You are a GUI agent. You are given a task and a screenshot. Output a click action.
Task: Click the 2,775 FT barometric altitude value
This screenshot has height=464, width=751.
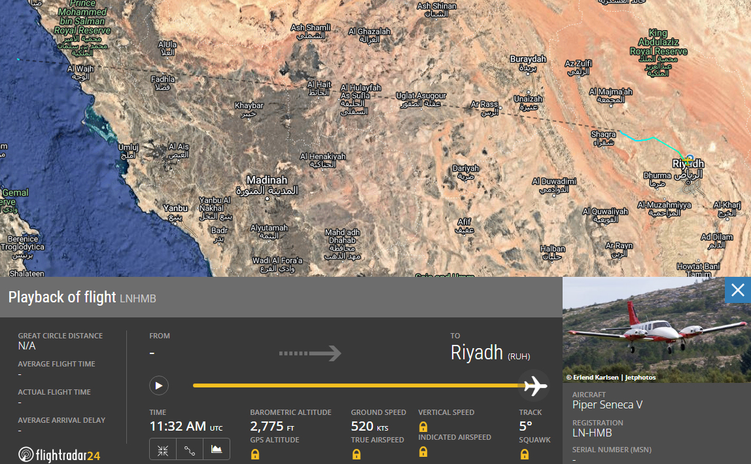pyautogui.click(x=272, y=426)
